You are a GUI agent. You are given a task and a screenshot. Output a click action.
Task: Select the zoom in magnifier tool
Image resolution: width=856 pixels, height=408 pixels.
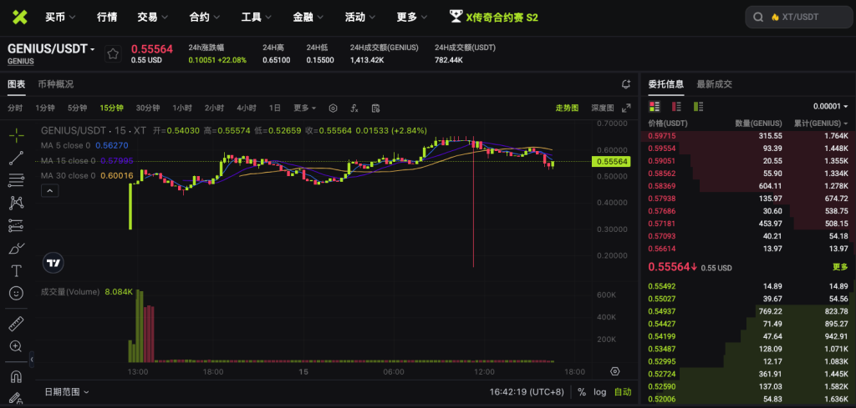17,346
